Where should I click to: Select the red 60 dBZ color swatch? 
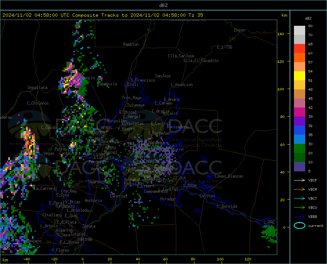click(299, 49)
